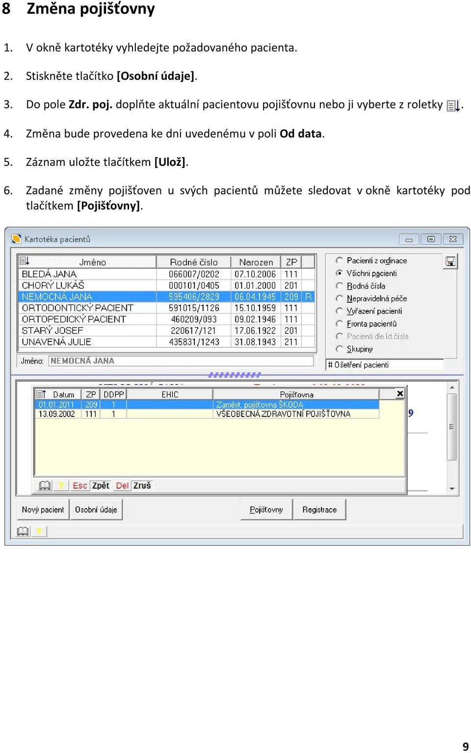Select Fronta pacientů radio button

point(339,323)
